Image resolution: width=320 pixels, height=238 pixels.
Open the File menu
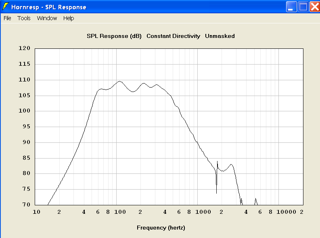coord(7,18)
